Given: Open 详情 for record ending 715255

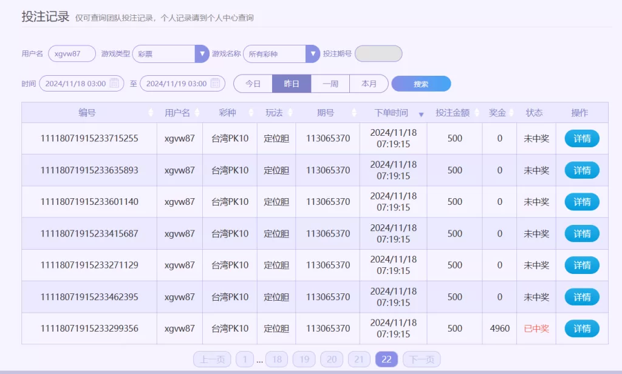Looking at the screenshot, I should click(582, 139).
